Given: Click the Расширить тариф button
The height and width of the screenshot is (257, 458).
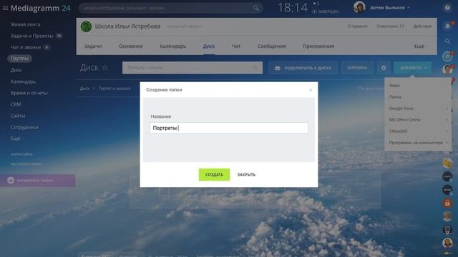Looking at the screenshot, I should [x=38, y=181].
